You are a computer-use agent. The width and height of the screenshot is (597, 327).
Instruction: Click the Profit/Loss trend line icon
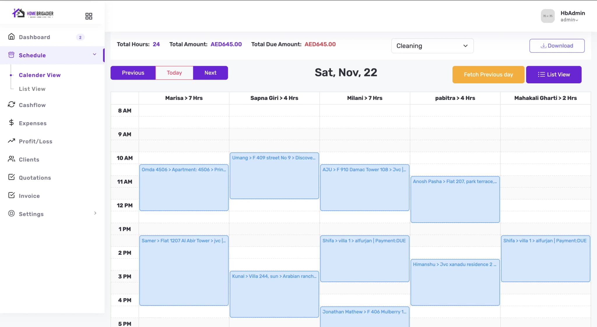(11, 141)
